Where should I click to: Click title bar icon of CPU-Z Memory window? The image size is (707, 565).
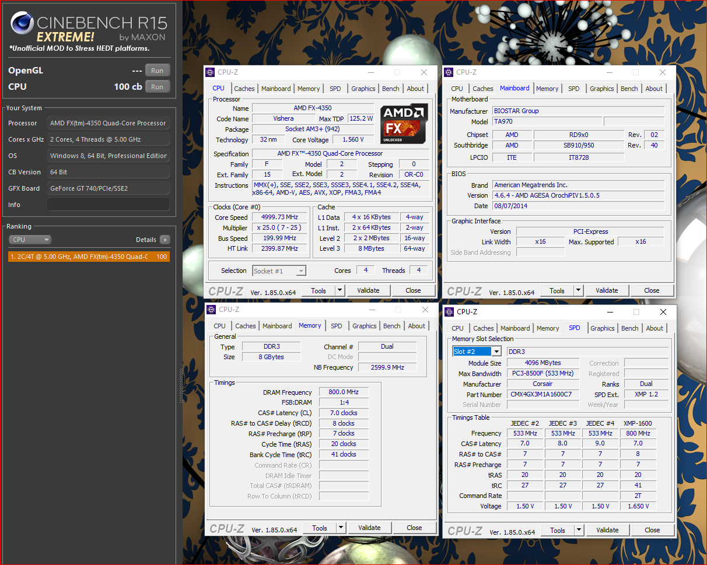[212, 310]
